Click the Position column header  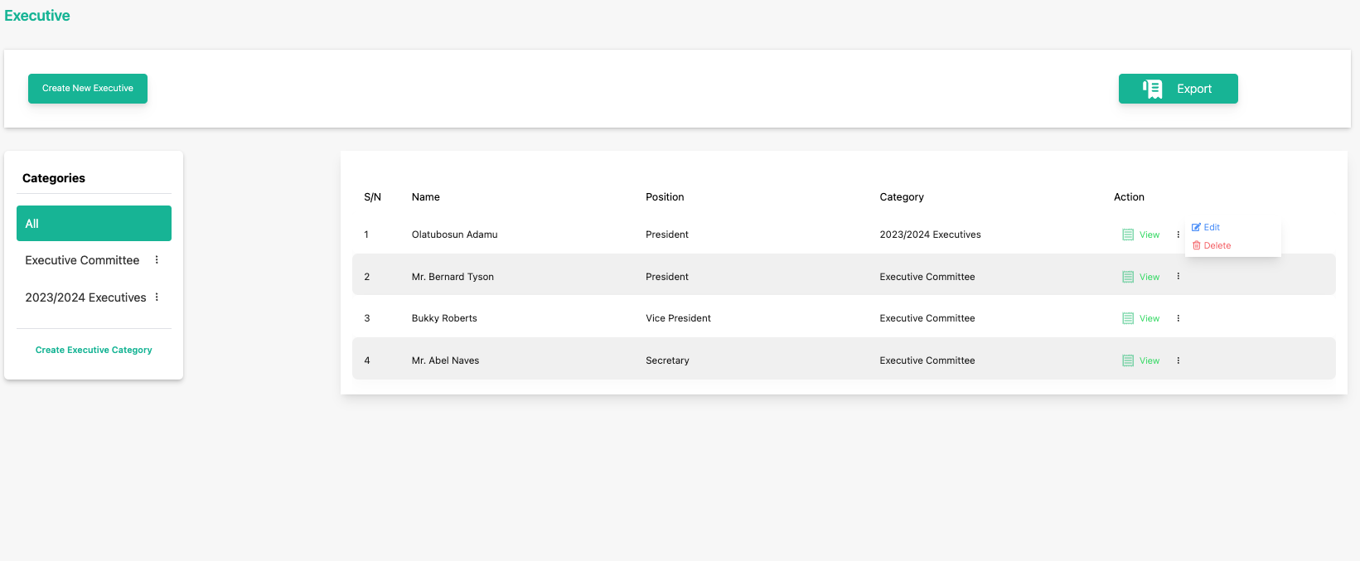point(665,197)
